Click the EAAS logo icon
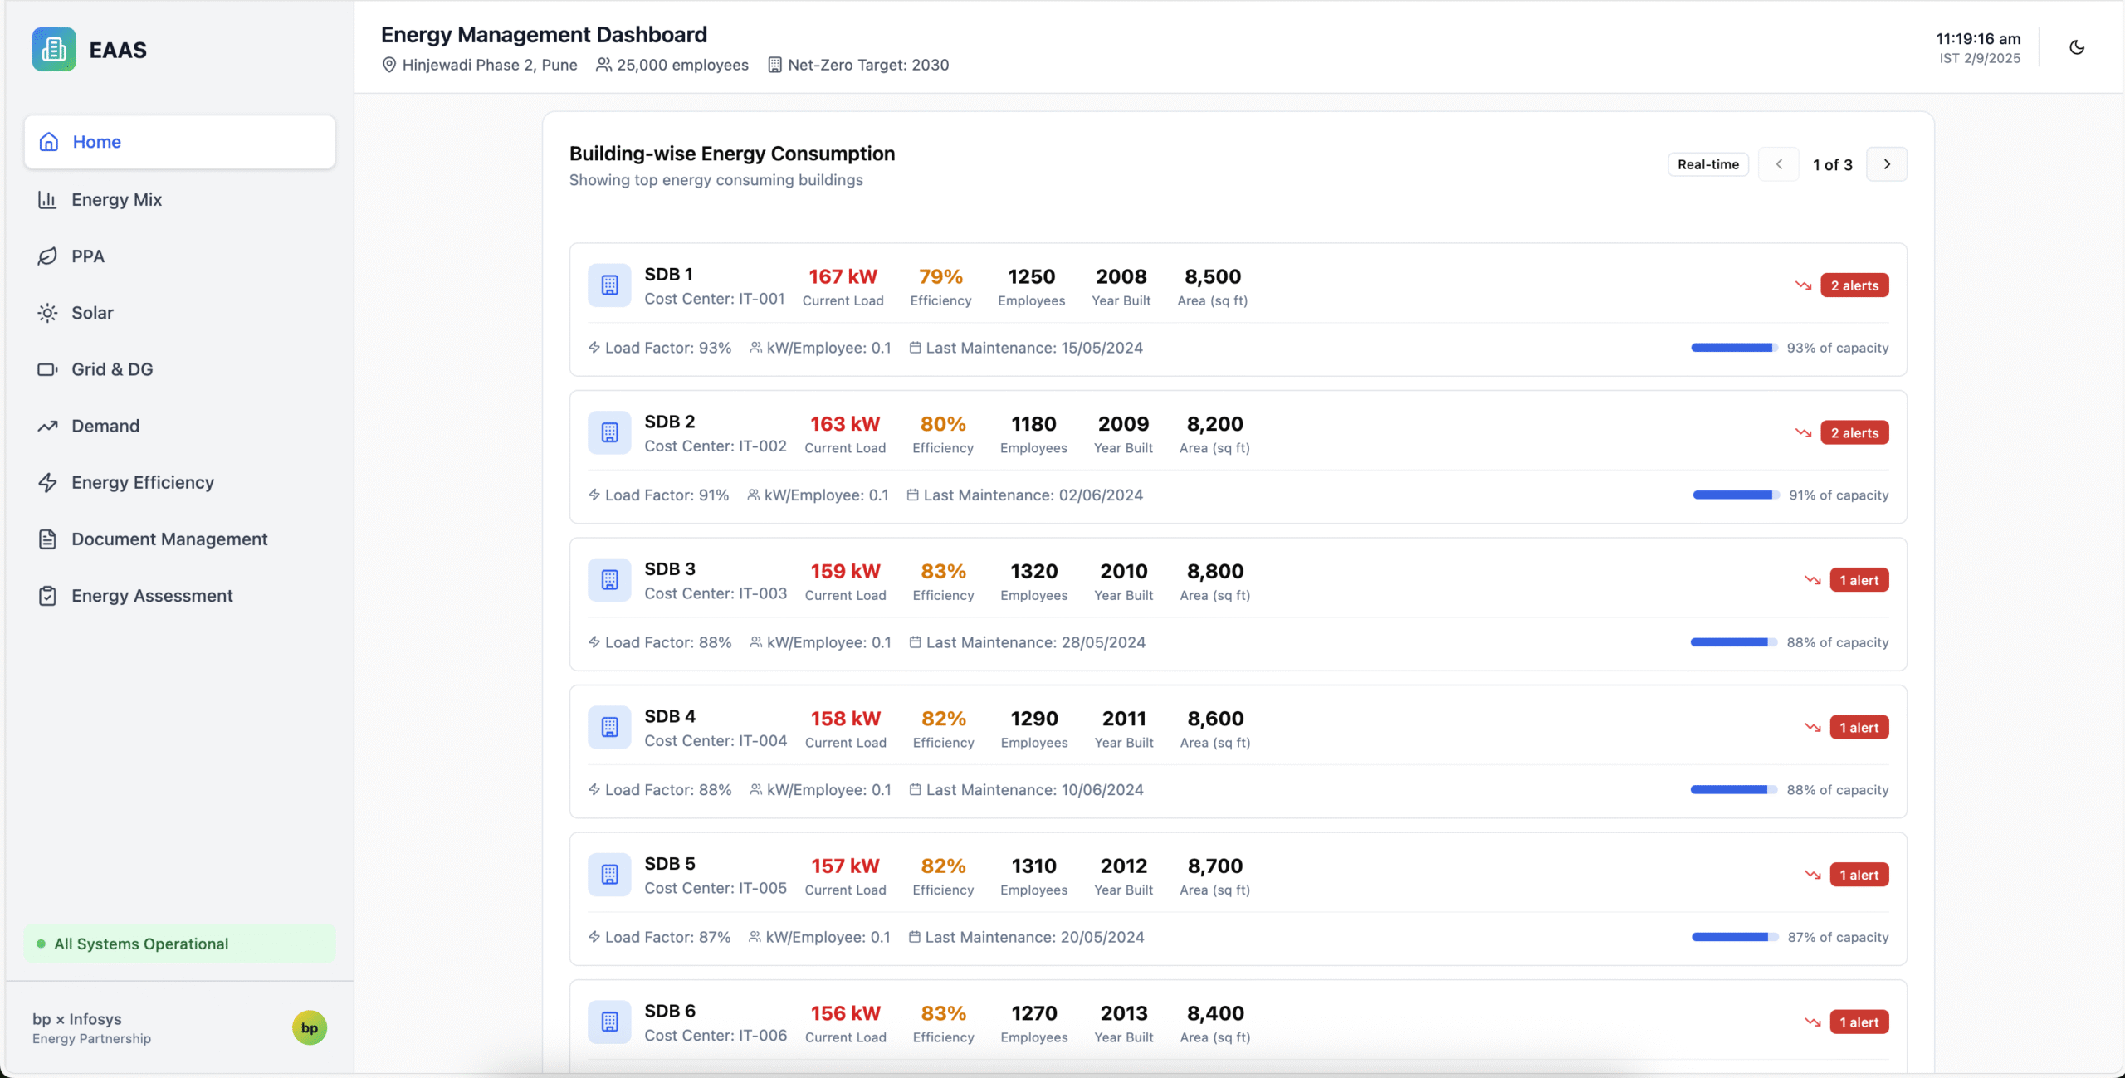This screenshot has width=2125, height=1078. [x=54, y=50]
